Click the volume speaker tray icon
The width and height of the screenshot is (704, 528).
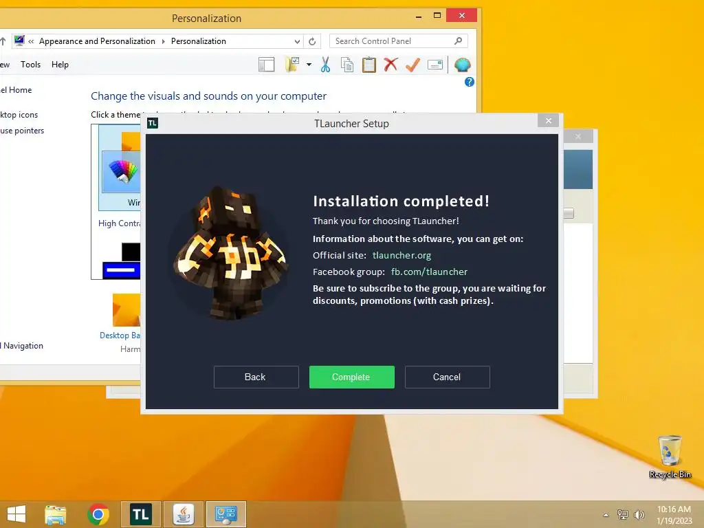pyautogui.click(x=639, y=514)
